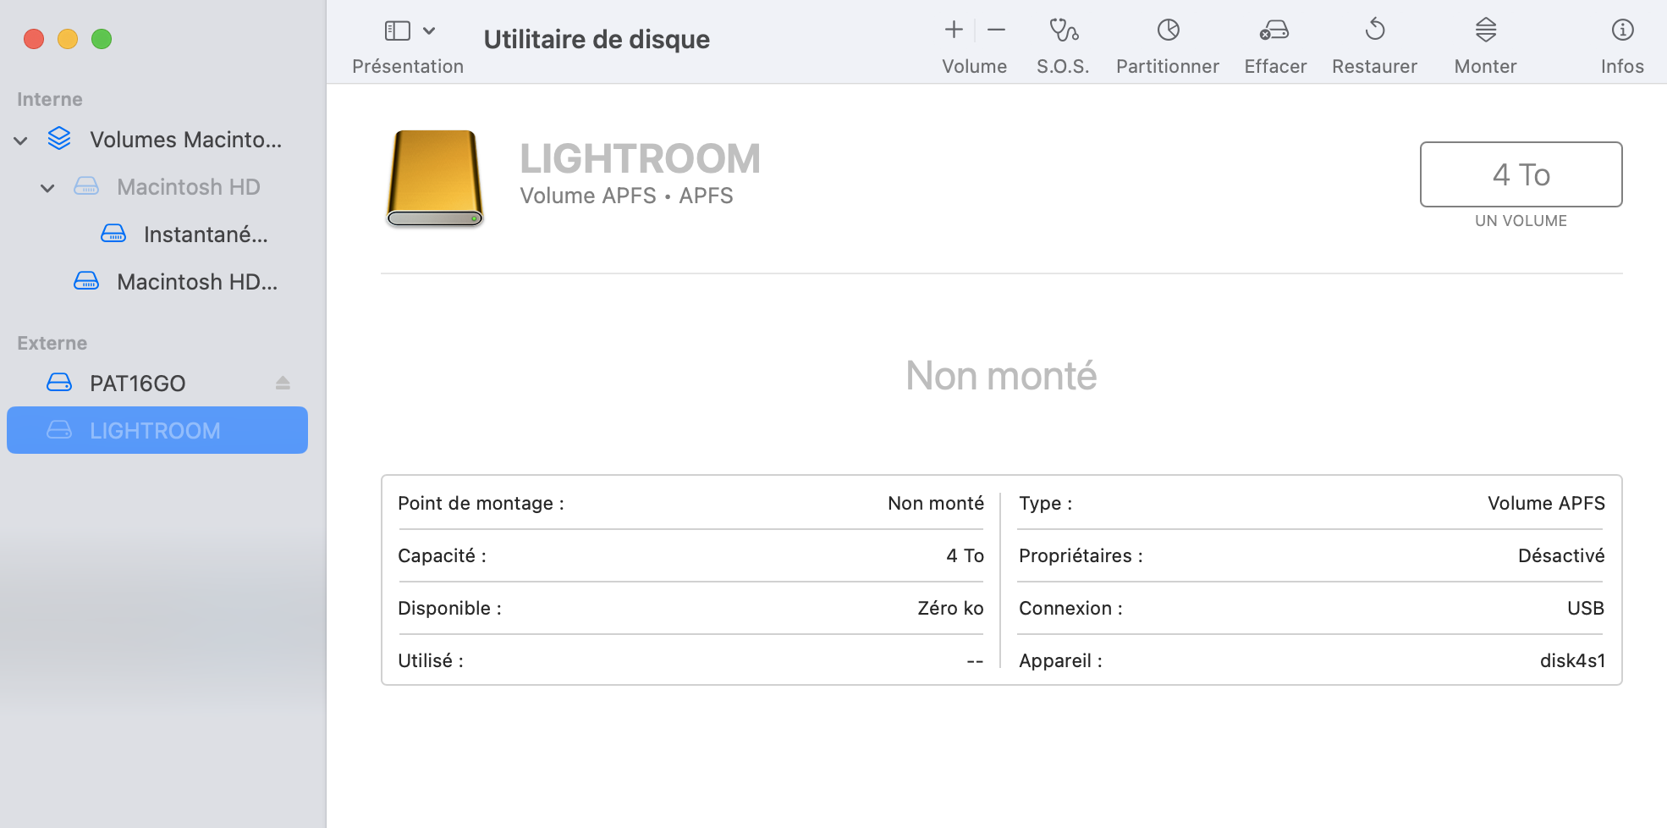Click the Désactivé owners value
The image size is (1667, 828).
(x=1561, y=555)
